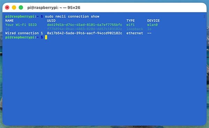Screen dimensions: 209x128
Task: Maximize the terminal with the green button
Action: point(21,7)
